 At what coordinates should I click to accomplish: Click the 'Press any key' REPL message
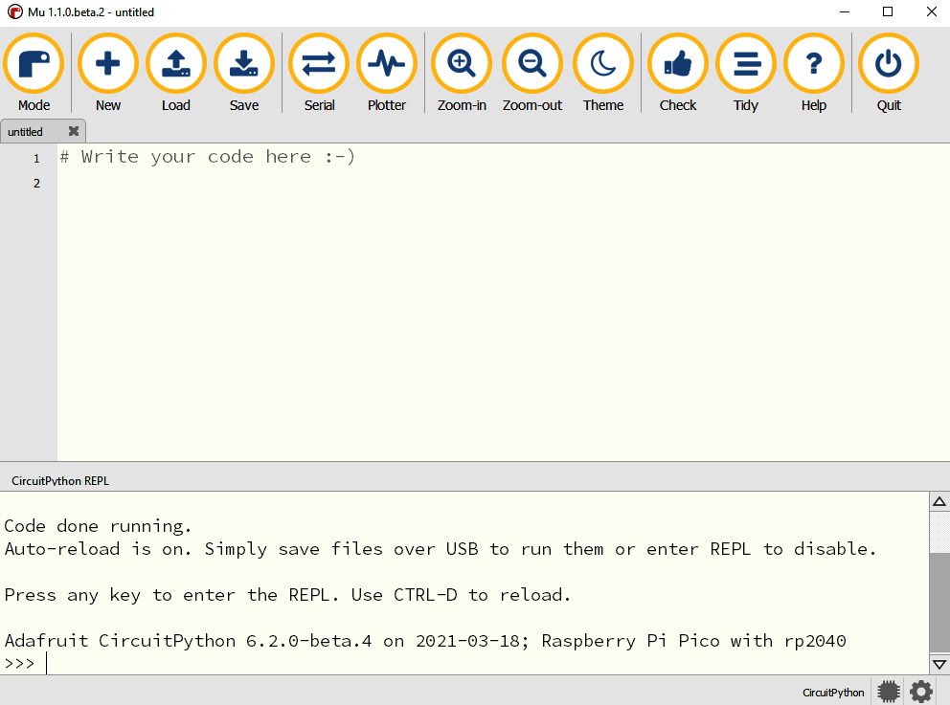(x=287, y=595)
